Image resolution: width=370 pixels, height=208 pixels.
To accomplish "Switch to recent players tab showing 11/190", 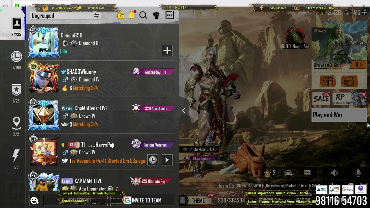I will pos(16,60).
